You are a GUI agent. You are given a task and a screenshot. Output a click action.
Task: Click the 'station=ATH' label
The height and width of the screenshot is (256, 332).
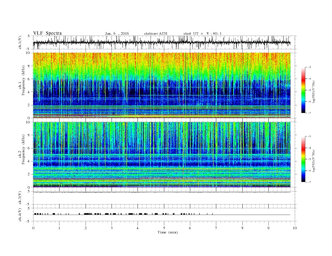point(156,33)
